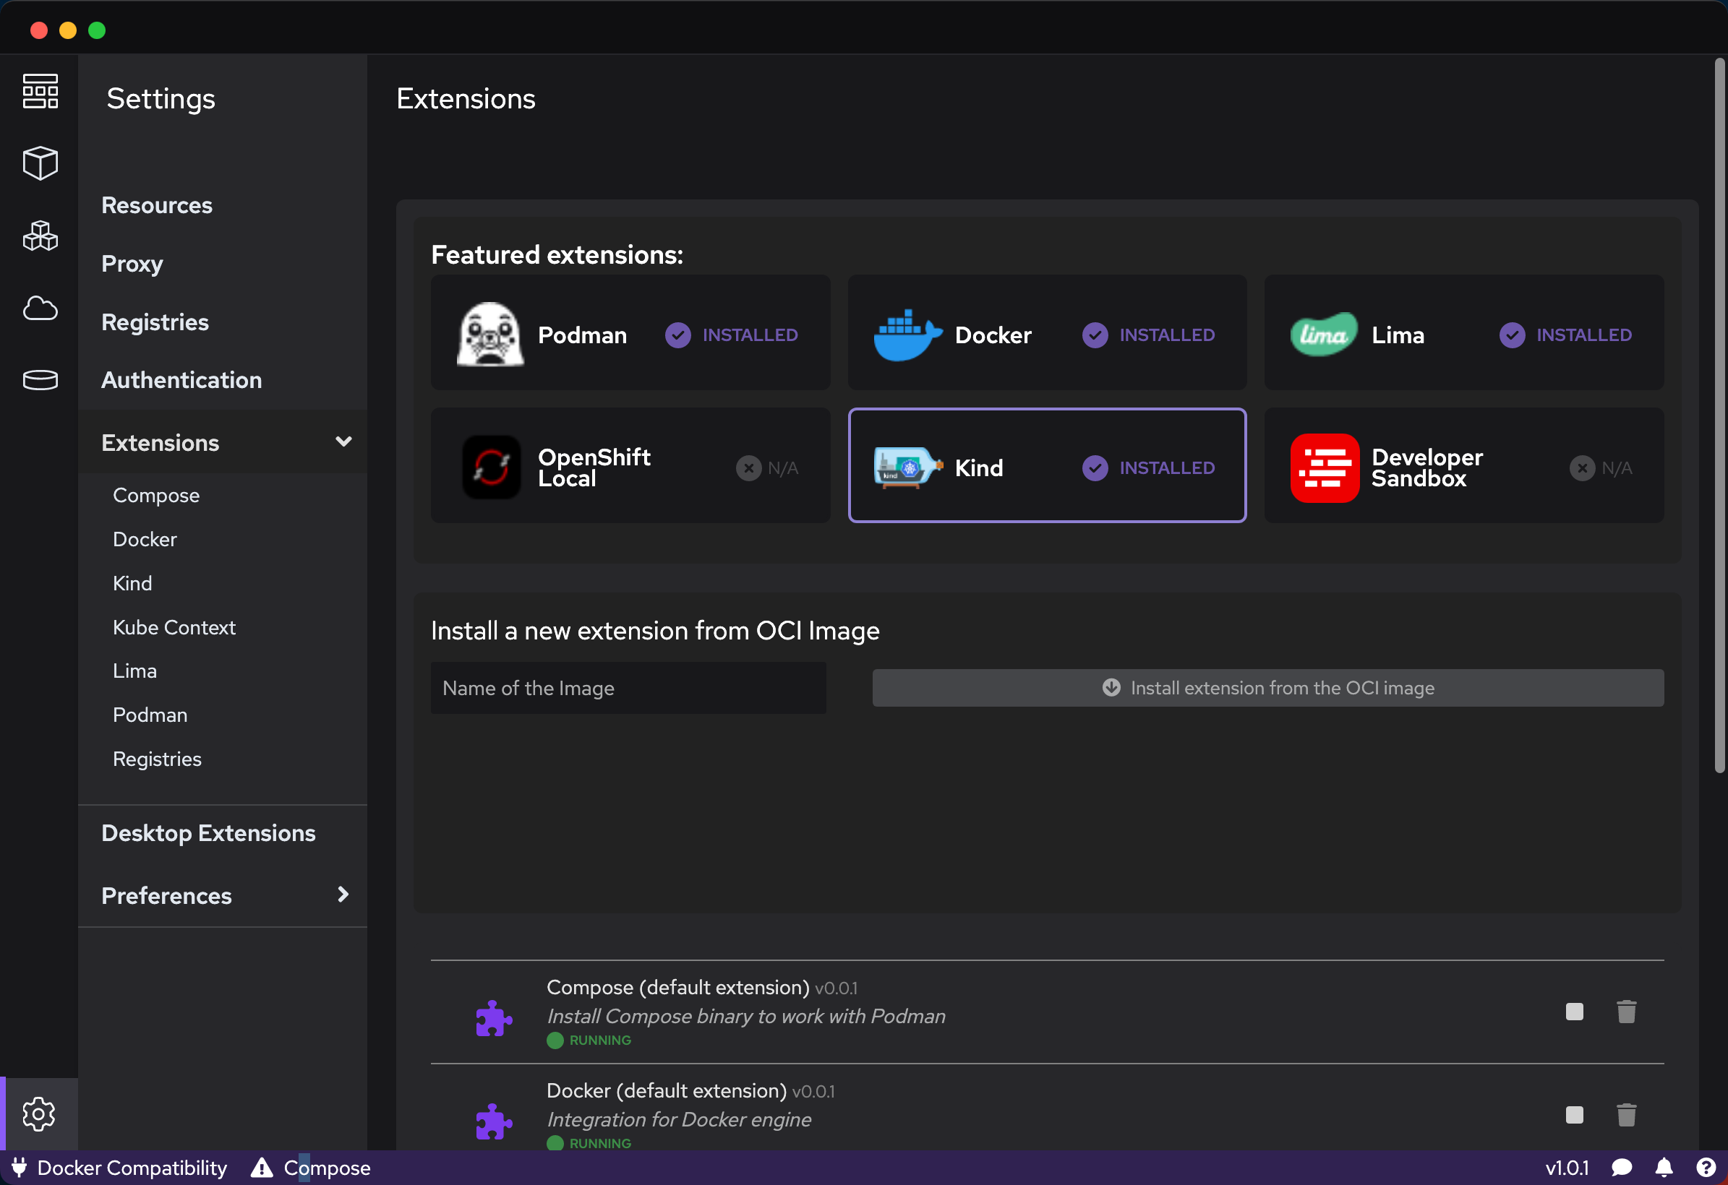Click the Lima extension icon
This screenshot has height=1185, width=1728.
pyautogui.click(x=1321, y=333)
